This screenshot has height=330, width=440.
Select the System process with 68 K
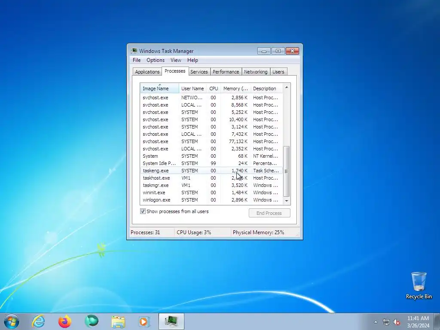point(211,156)
